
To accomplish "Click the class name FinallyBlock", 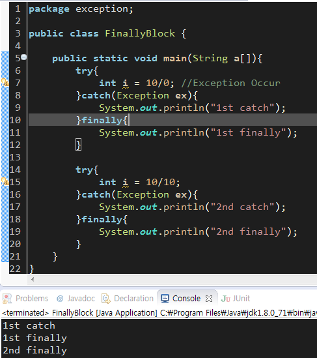I will pos(140,33).
